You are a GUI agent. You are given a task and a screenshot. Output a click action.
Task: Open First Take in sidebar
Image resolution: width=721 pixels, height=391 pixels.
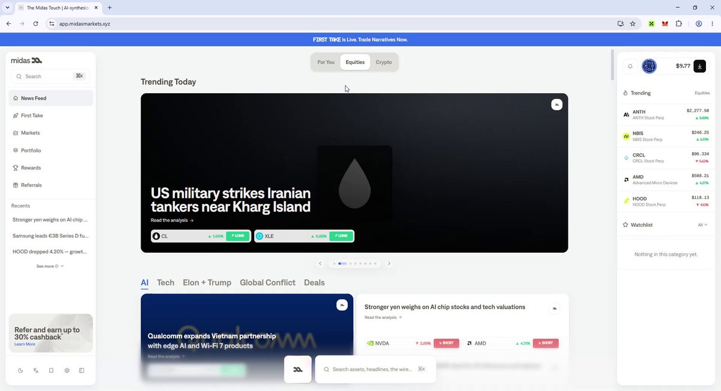click(50, 115)
